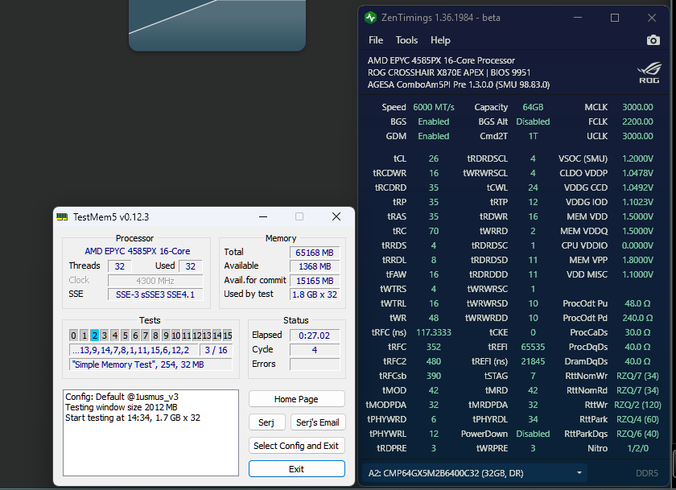Click the TestMem5 memory chip title icon
Screen dimensions: 676x490
[62, 216]
